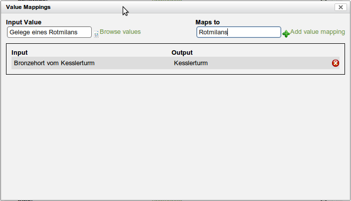
Task: Open the Browse values link
Action: (x=120, y=32)
